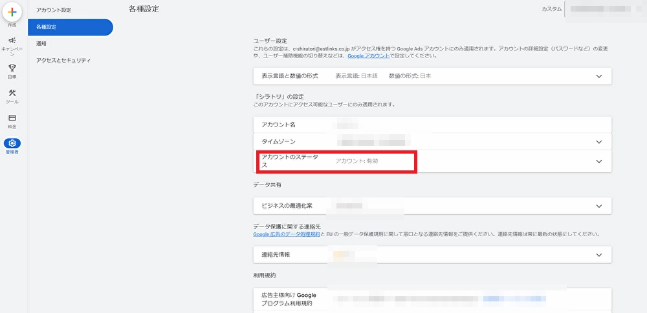Viewport: 647px width, 313px height.
Task: Open Tools wrench icon in sidebar
Action: (12, 93)
